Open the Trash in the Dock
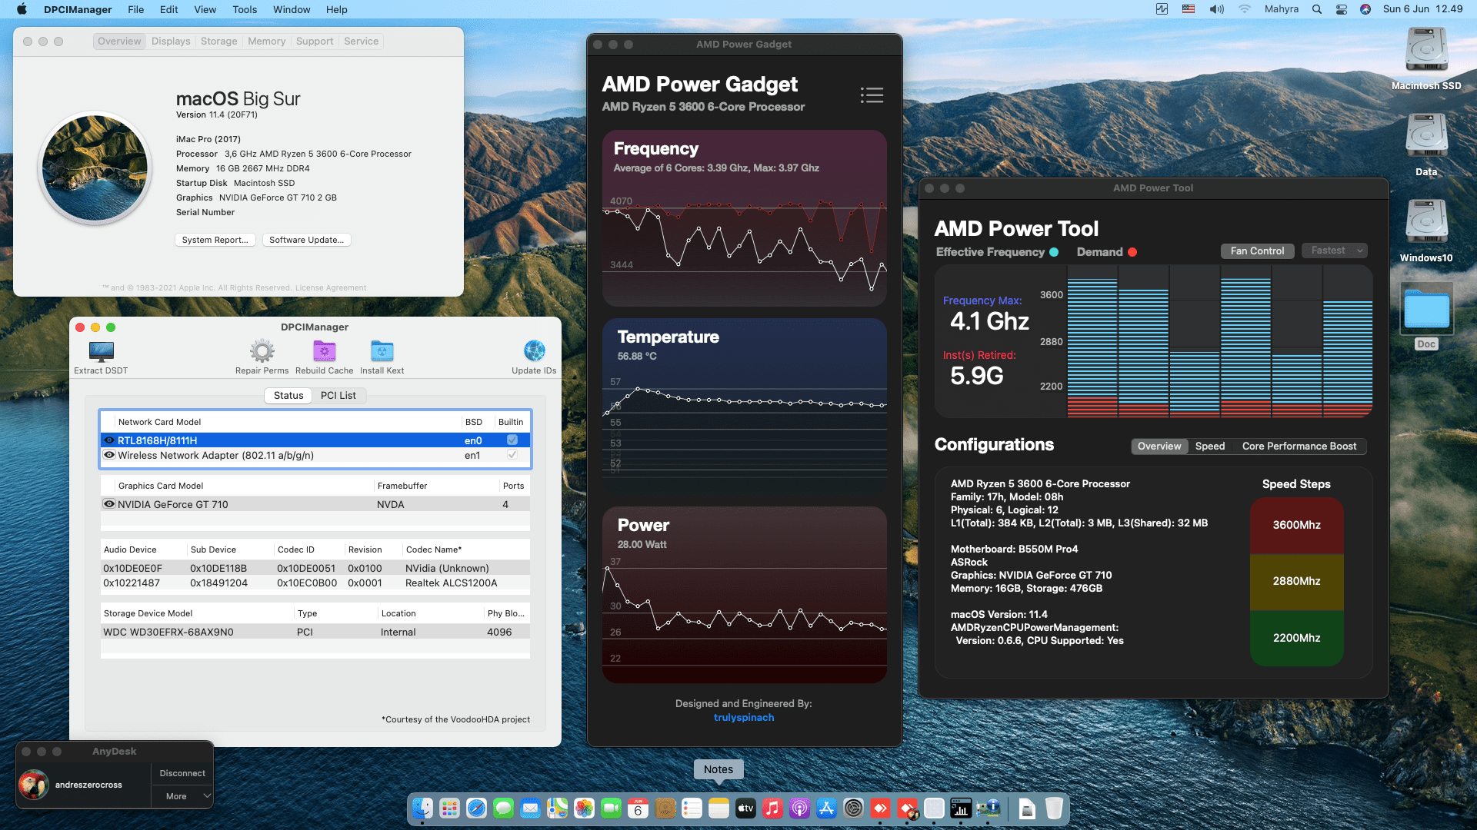Image resolution: width=1477 pixels, height=830 pixels. point(1054,808)
